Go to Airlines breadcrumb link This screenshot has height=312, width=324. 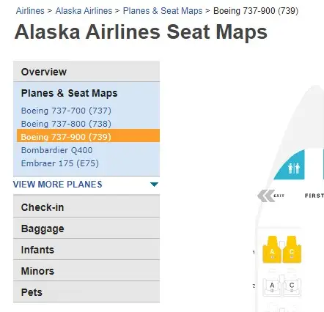(30, 11)
